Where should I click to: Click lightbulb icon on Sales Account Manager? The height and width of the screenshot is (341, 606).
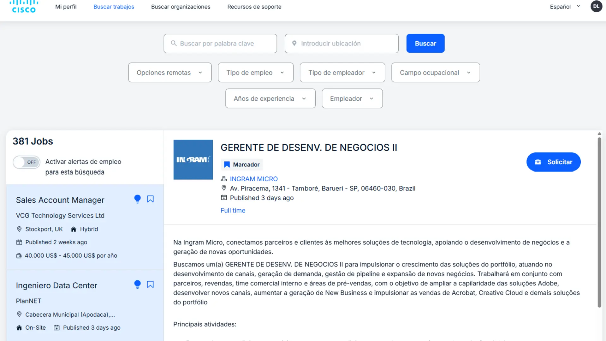point(137,199)
